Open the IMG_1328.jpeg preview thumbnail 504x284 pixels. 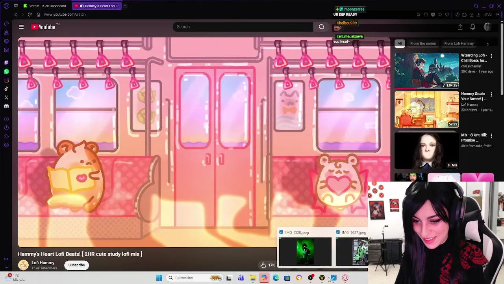click(x=305, y=252)
